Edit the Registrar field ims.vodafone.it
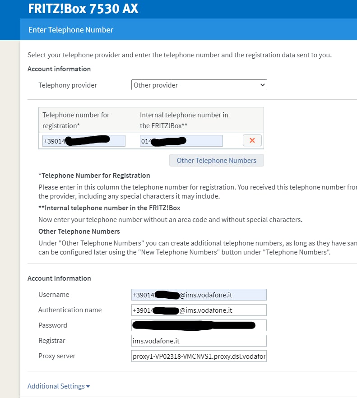The image size is (357, 398). (199, 341)
